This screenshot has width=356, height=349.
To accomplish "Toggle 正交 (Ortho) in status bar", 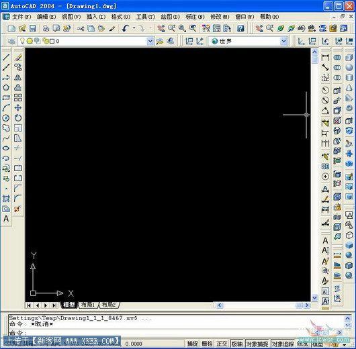I will (x=222, y=344).
